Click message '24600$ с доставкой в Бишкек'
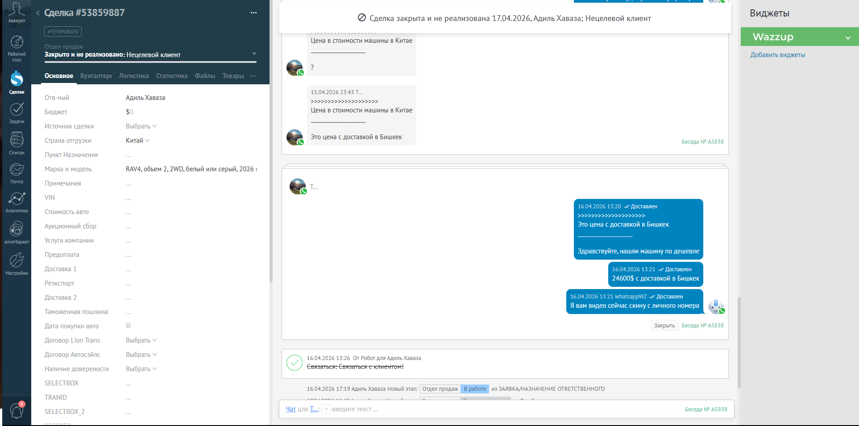The width and height of the screenshot is (859, 426). [x=656, y=274]
